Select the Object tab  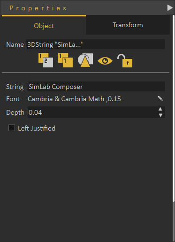coord(44,26)
